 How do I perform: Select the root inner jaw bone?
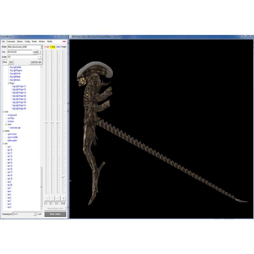pos(15,128)
